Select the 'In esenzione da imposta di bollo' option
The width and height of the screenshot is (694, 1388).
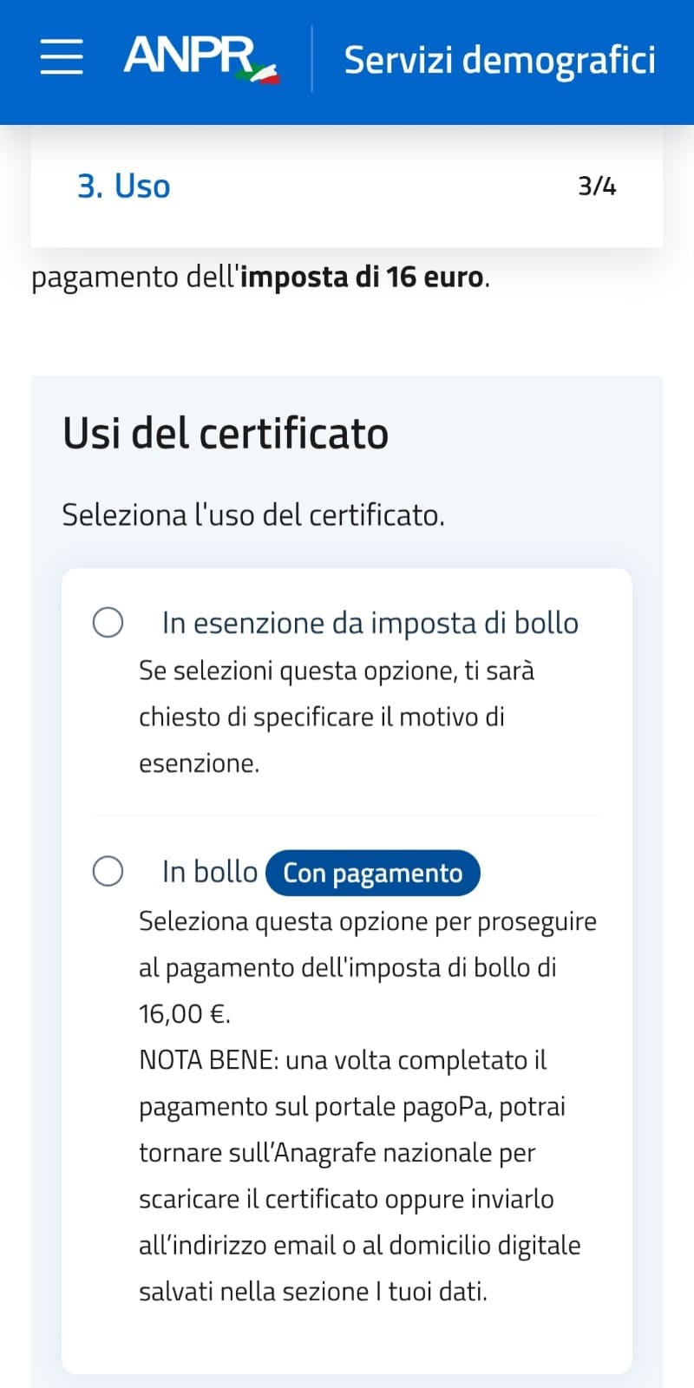click(108, 622)
